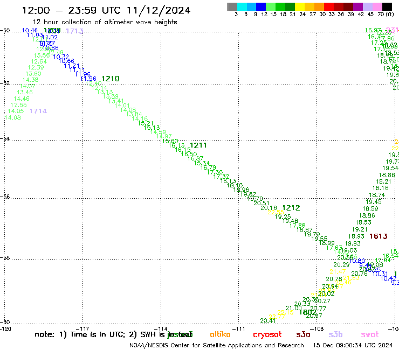The width and height of the screenshot is (399, 350).
Task: Click the 1802 pass time marker
Action: coord(308,312)
